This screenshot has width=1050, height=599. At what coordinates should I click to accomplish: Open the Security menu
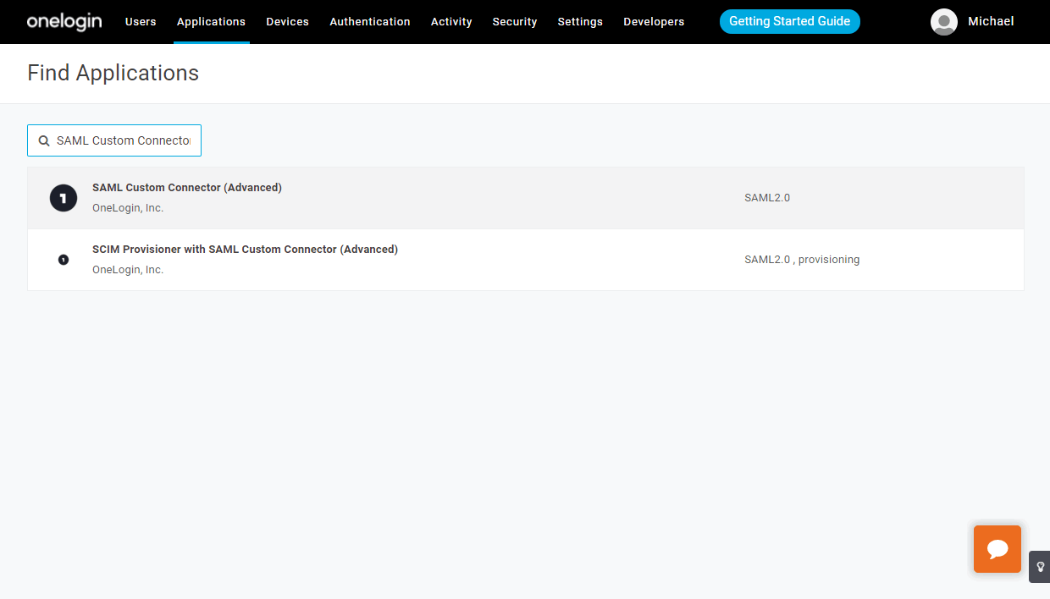(x=514, y=21)
